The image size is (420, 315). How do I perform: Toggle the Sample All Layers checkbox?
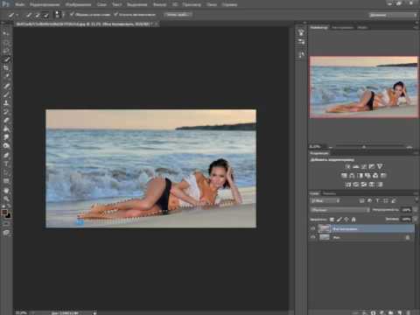72,14
